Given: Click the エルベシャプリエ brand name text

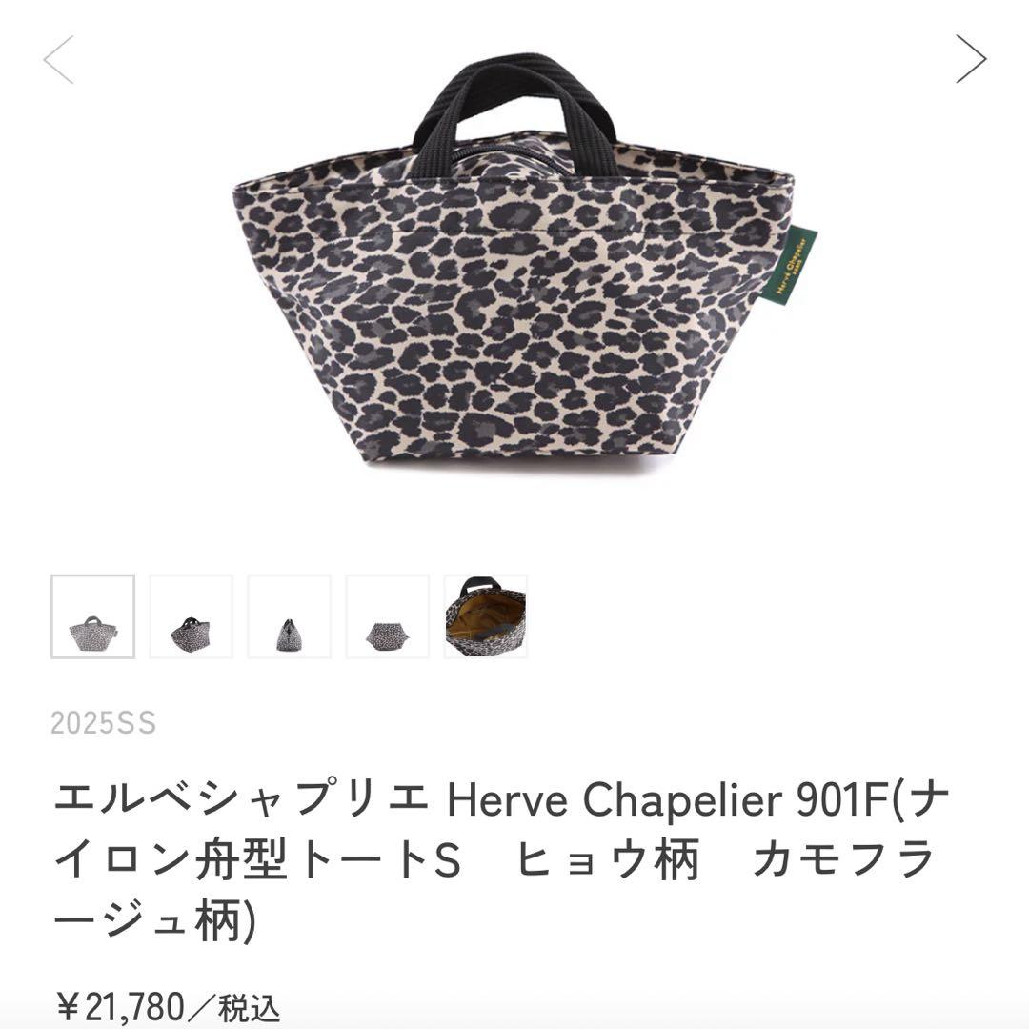Looking at the screenshot, I should click(x=241, y=799).
